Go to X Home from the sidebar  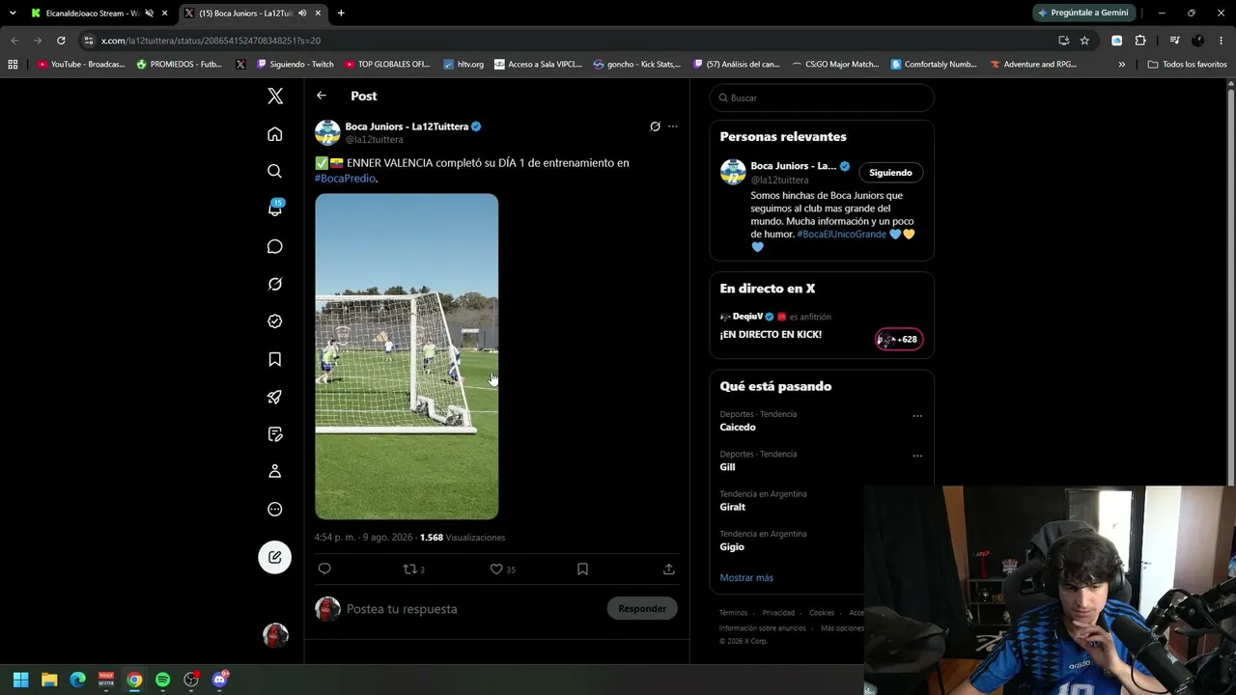[x=275, y=134]
